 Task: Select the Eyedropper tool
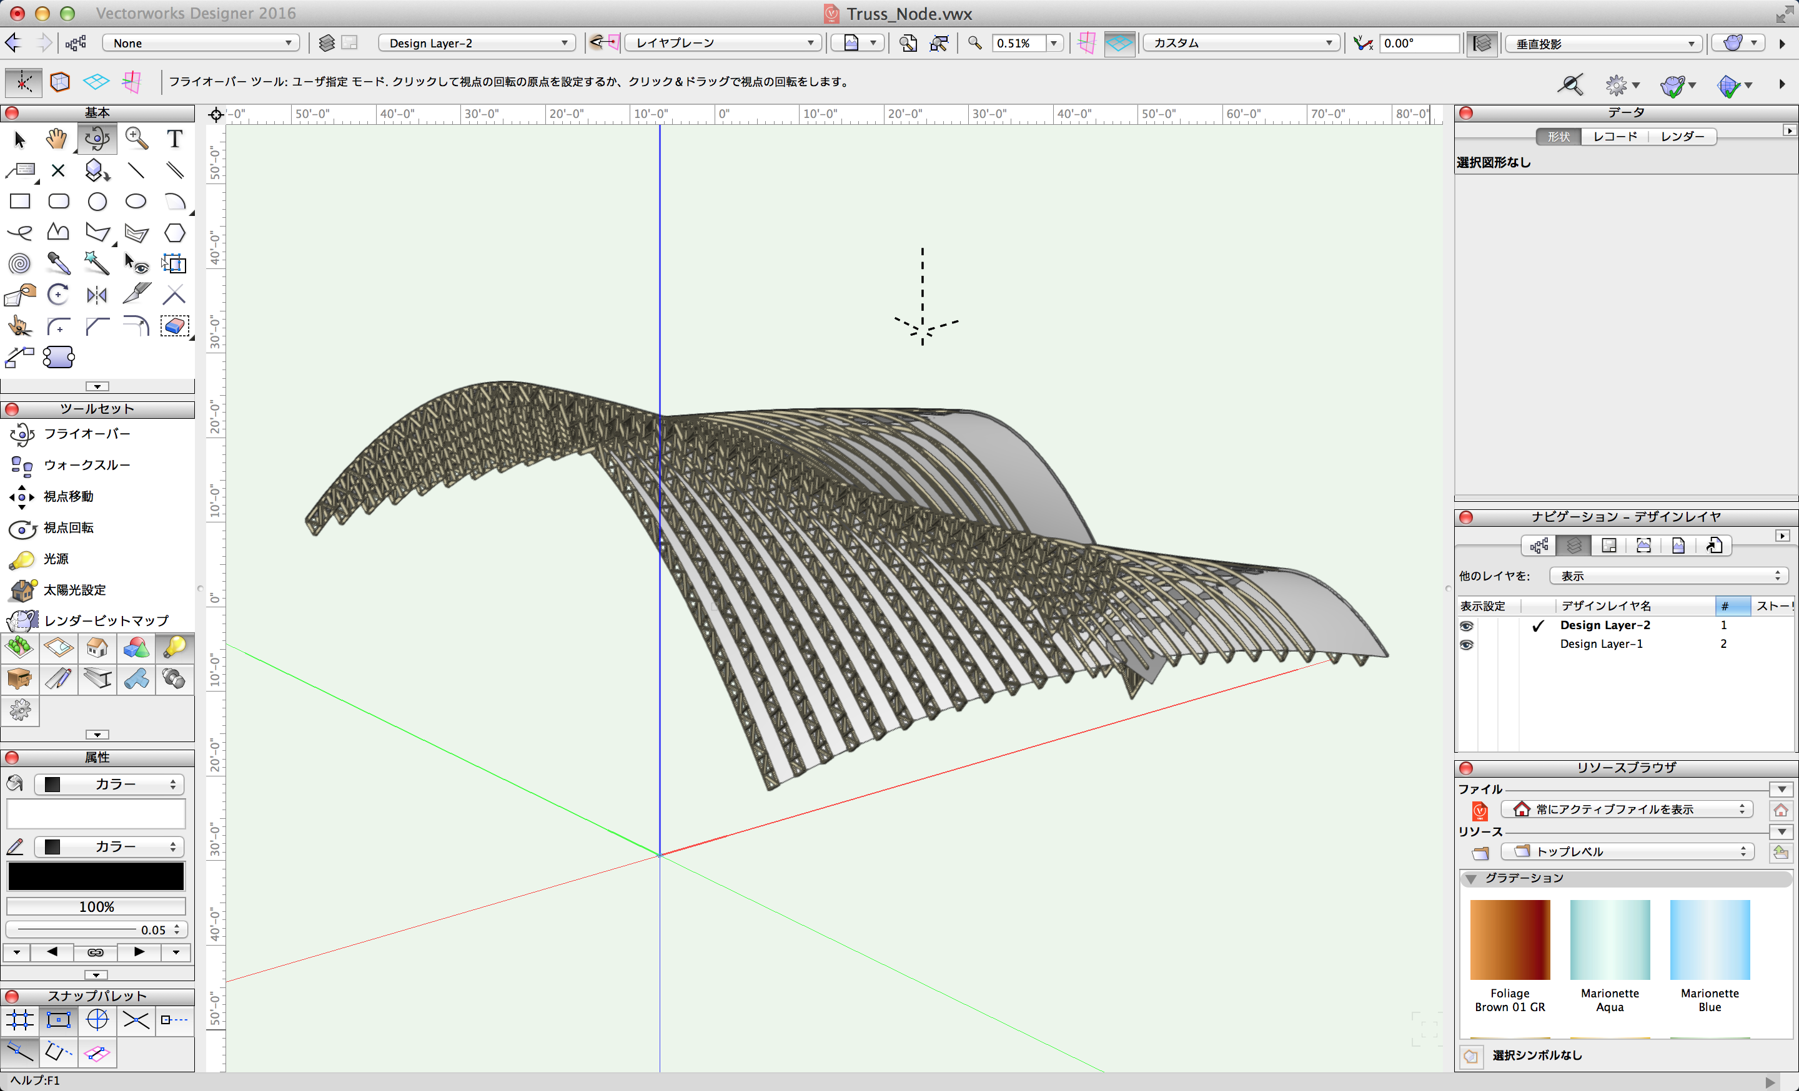click(59, 263)
